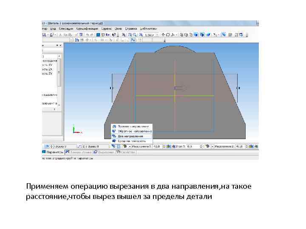
Task: Open the Свойства tab
Action: click(x=126, y=152)
